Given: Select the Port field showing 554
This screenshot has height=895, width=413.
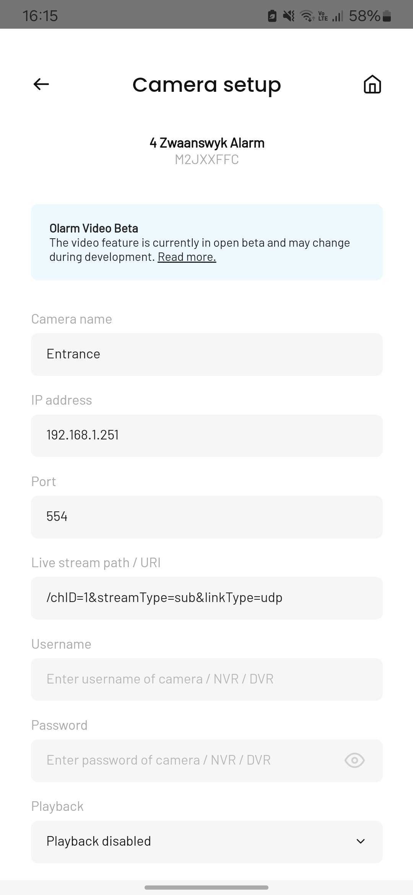Looking at the screenshot, I should tap(207, 517).
